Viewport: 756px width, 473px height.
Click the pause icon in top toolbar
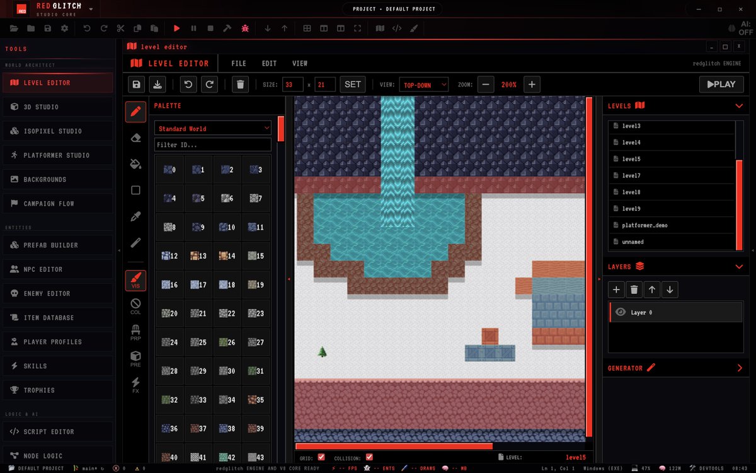pos(193,28)
